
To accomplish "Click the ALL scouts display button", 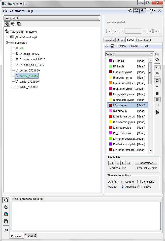I will pyautogui.click(x=157, y=67).
